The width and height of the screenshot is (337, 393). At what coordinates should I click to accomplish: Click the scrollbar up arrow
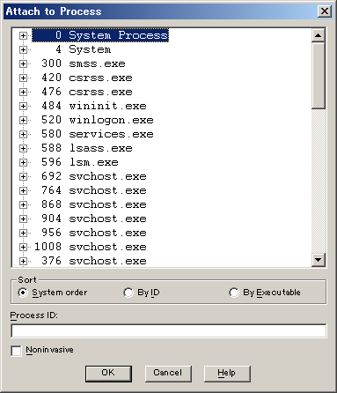[319, 35]
